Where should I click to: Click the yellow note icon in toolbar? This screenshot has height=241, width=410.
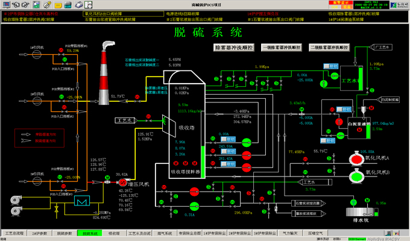pos(58,5)
